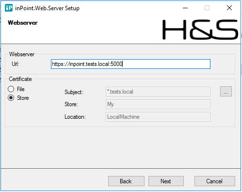Click the Store field showing My
The image size is (242, 192).
tap(158, 104)
